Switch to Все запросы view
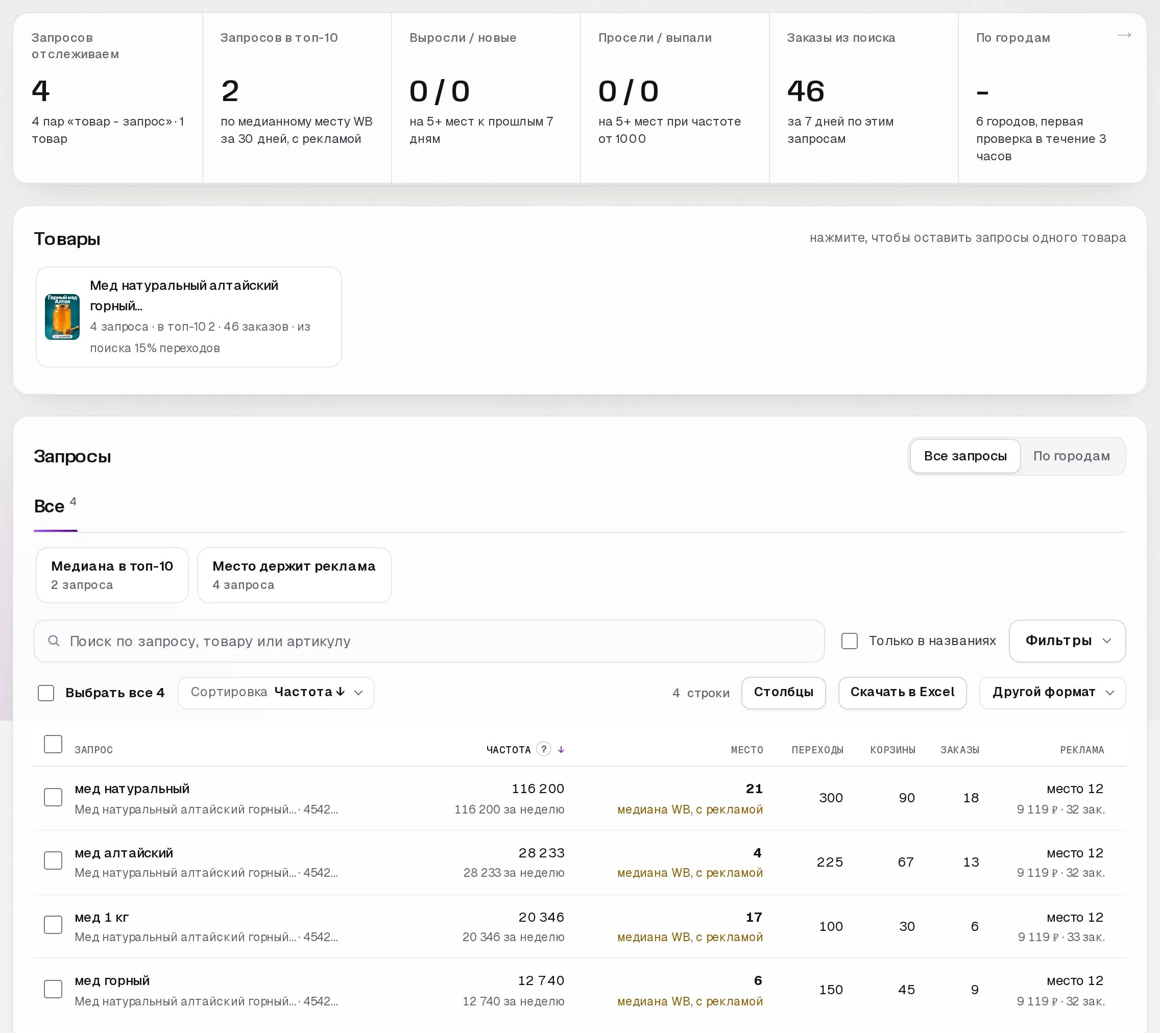1160x1033 pixels. click(x=964, y=456)
